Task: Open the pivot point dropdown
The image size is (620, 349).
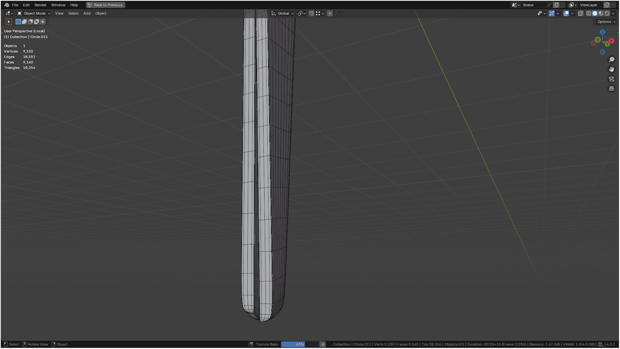Action: click(302, 13)
